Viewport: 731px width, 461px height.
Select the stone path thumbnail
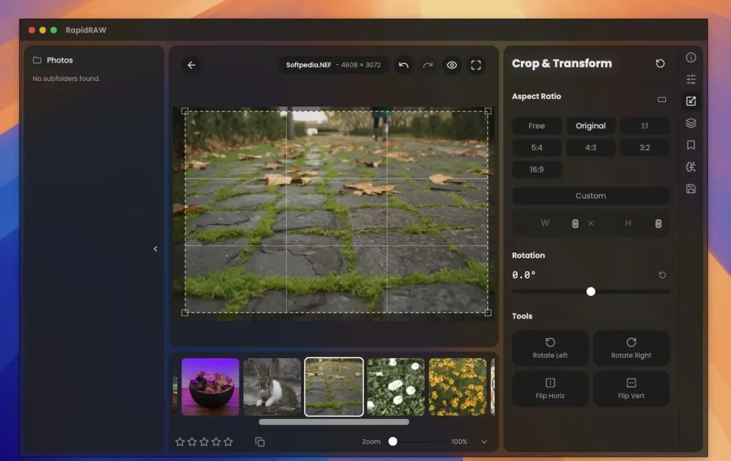point(334,387)
